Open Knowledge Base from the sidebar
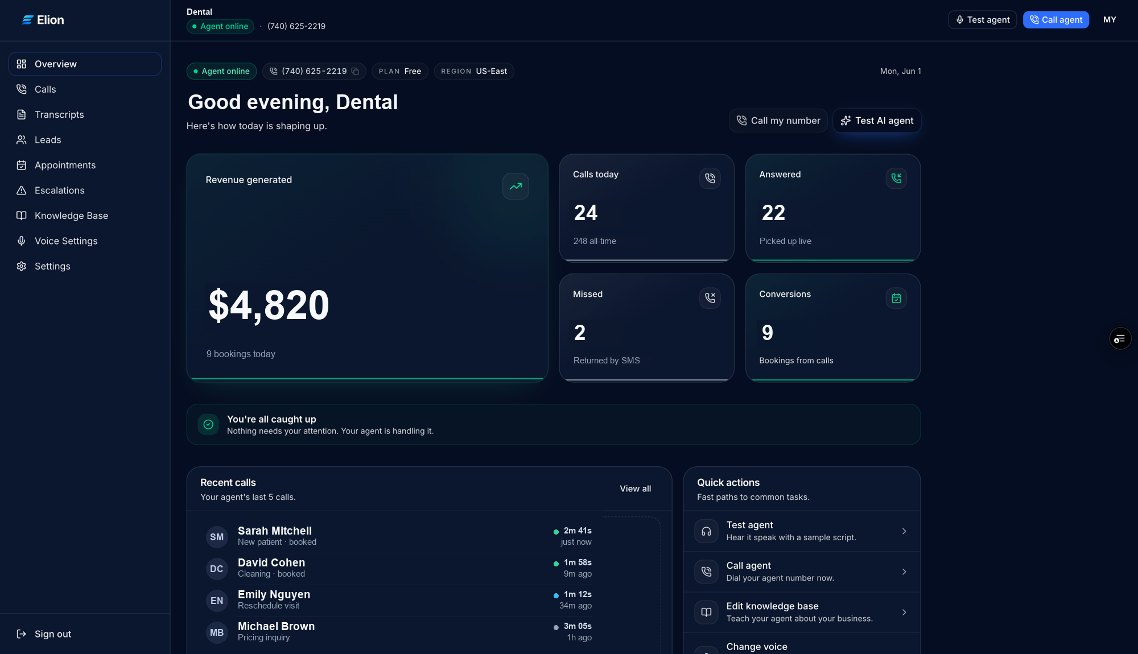The image size is (1138, 654). click(85, 216)
